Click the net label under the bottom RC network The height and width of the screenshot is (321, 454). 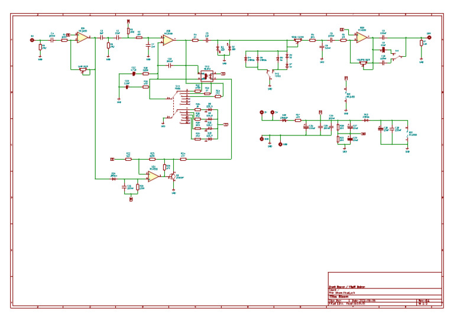coord(131,199)
